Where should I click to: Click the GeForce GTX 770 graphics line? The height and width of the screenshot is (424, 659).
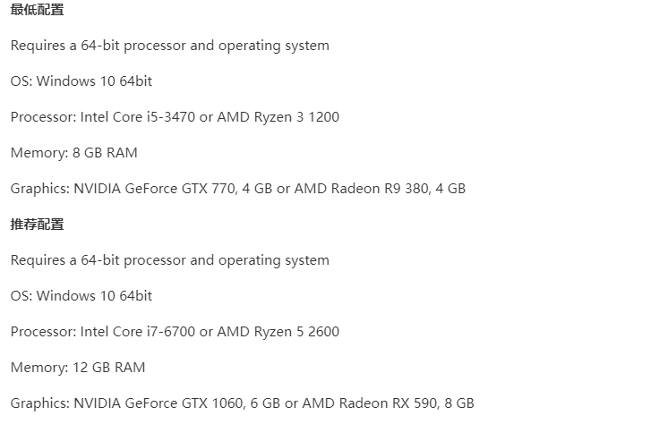pos(238,189)
